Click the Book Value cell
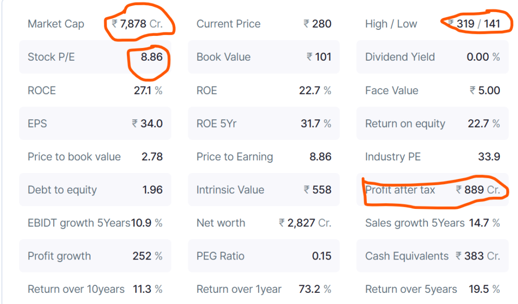Screen dimensions: 518x304 click(x=264, y=57)
